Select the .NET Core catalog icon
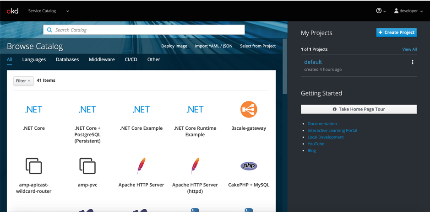 click(34, 109)
